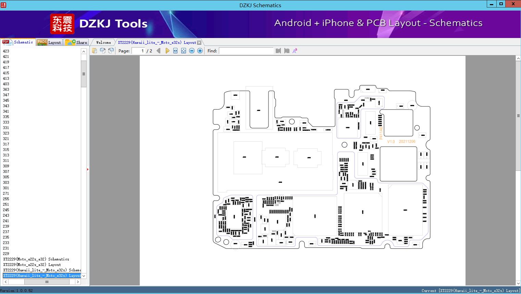Viewport: 521px width, 294px height.
Task: Go to the previous page arrow
Action: (x=159, y=51)
